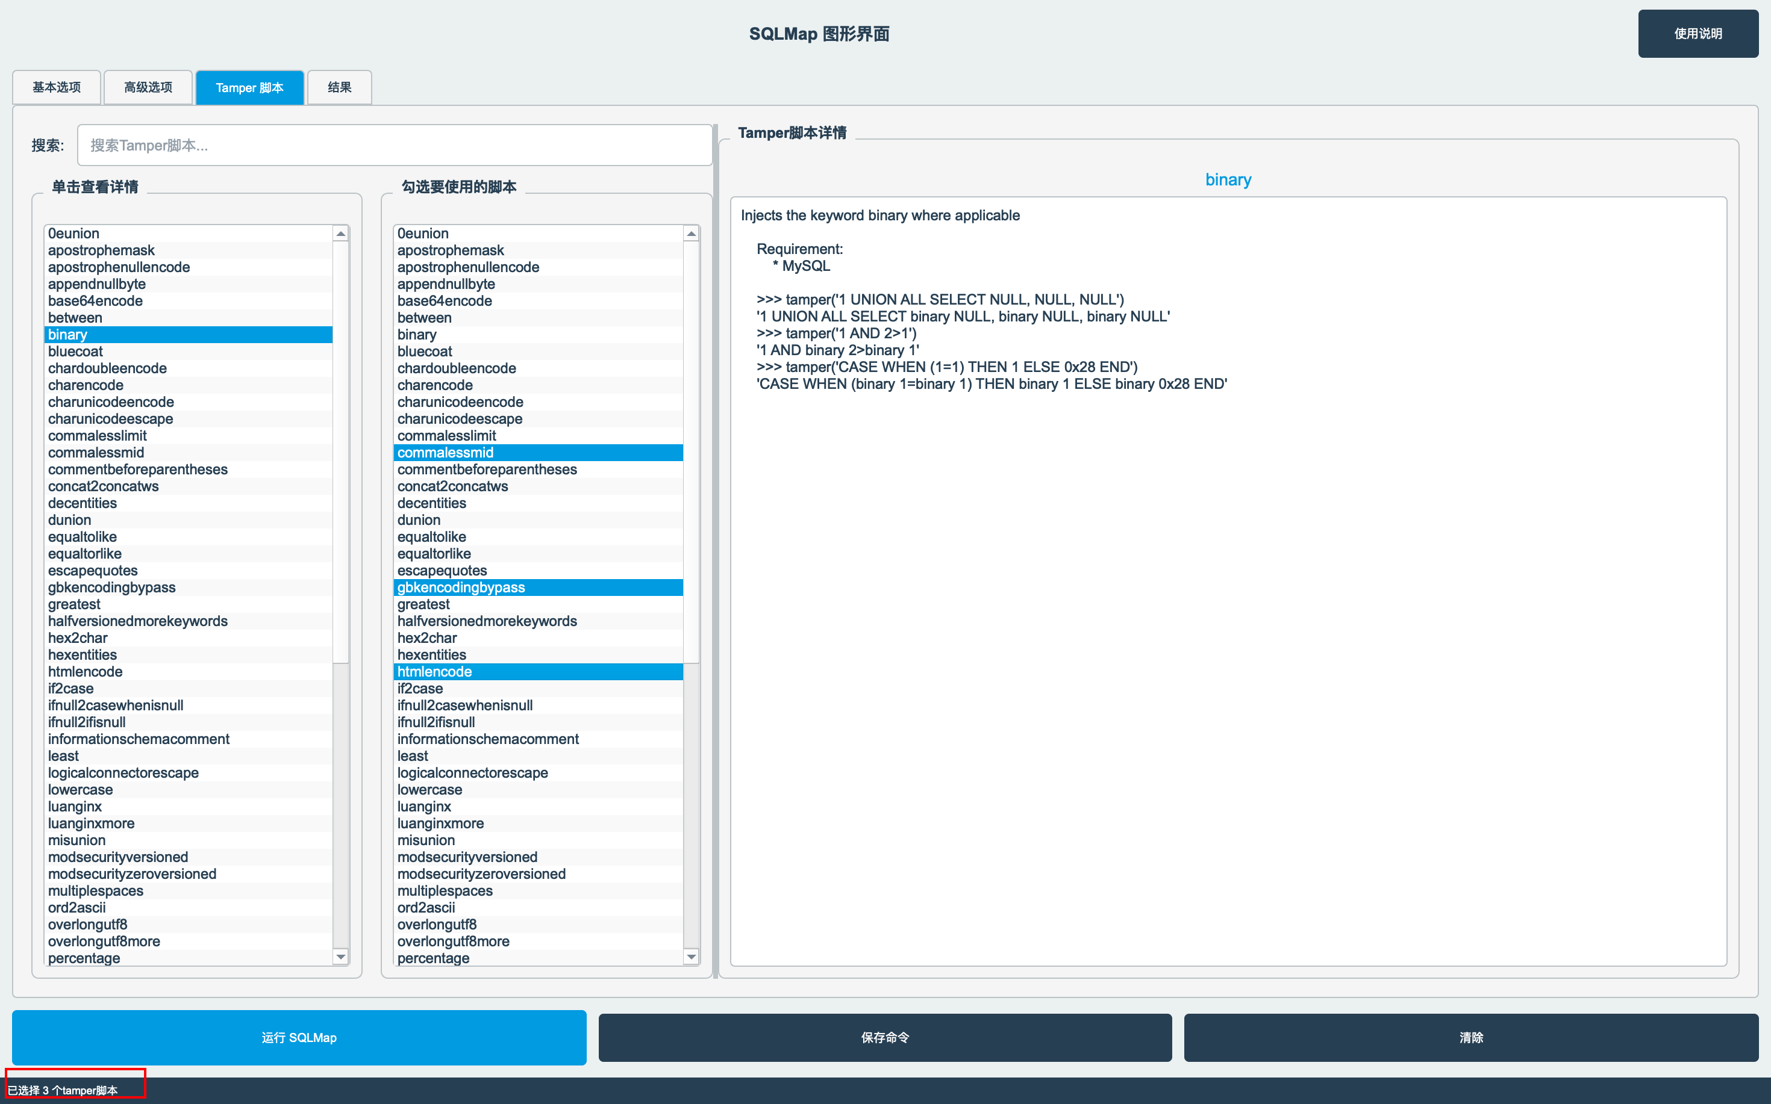Deselect gbkencodingbypass in the scripts-to-use list
The width and height of the screenshot is (1771, 1104).
click(x=461, y=587)
